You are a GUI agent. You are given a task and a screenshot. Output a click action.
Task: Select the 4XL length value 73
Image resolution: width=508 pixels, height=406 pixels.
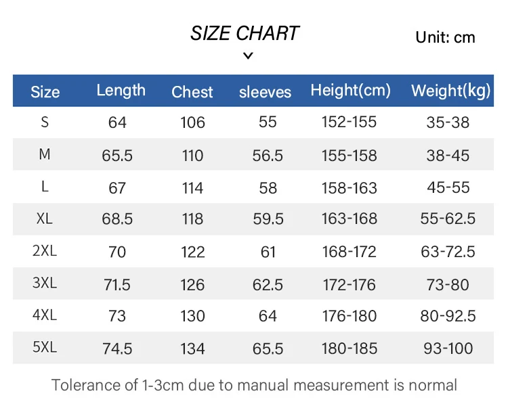[117, 316]
